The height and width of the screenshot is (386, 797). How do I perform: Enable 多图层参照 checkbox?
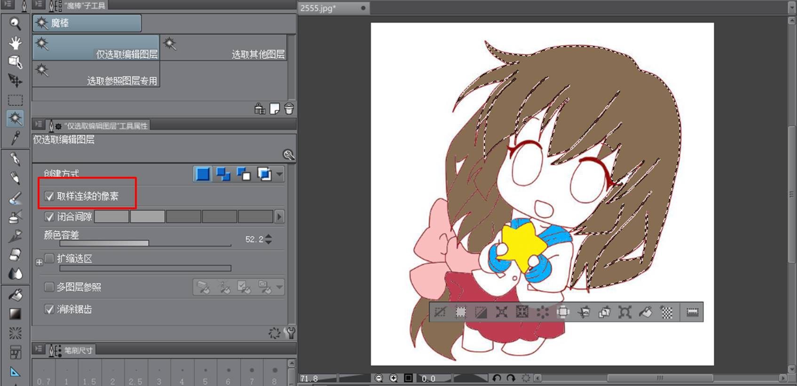[49, 287]
